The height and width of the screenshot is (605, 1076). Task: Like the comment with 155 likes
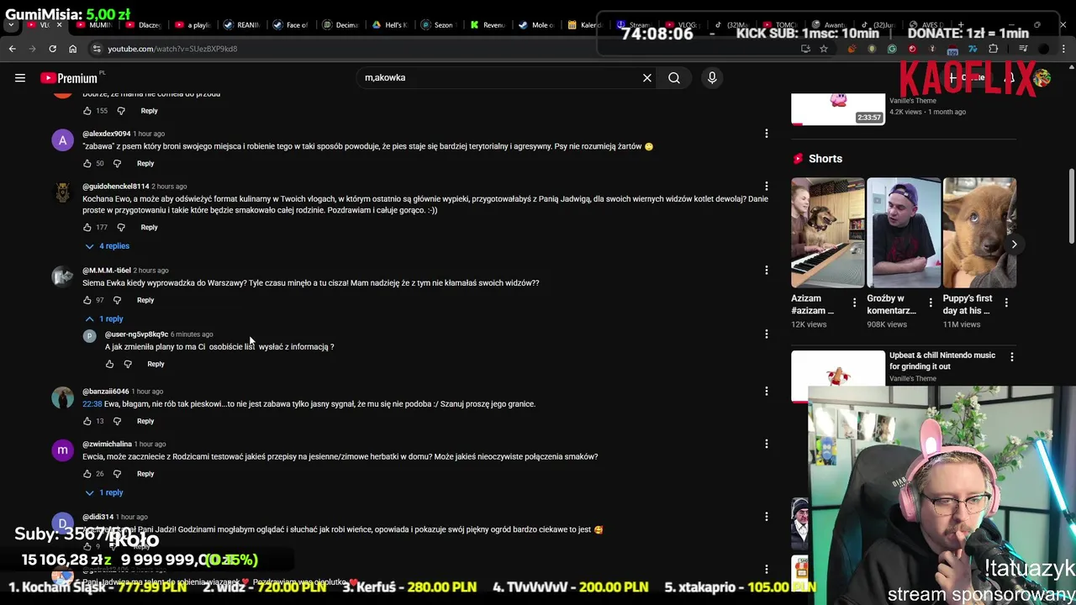pos(87,111)
